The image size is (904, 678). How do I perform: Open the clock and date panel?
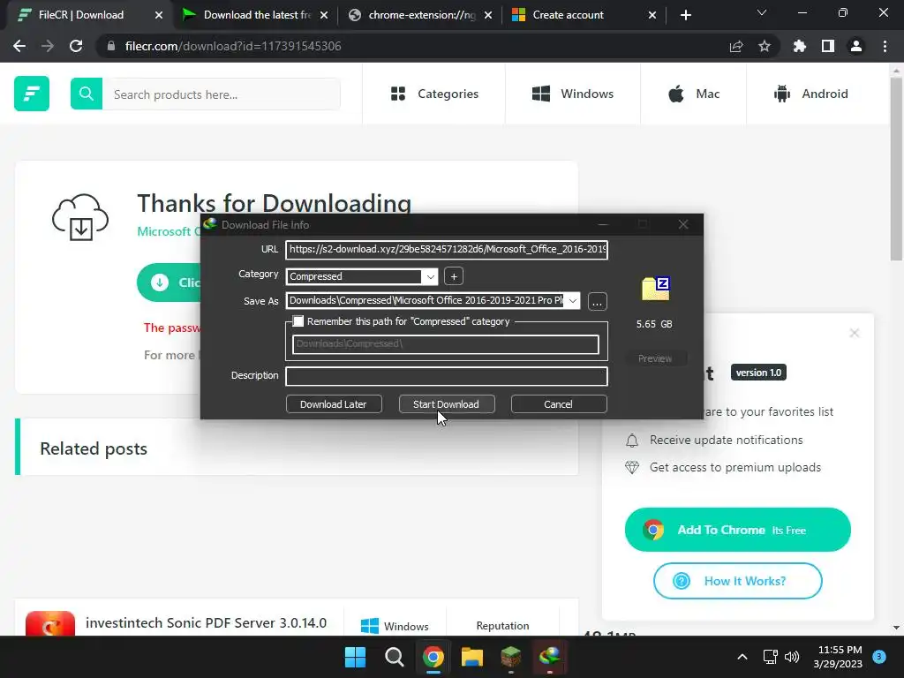click(x=839, y=657)
